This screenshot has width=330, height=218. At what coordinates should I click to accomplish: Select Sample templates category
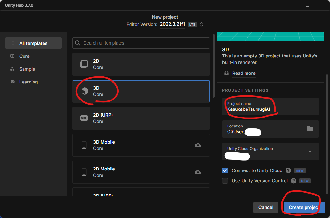point(33,69)
